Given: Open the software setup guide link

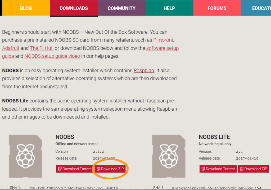Looking at the screenshot, I should pyautogui.click(x=162, y=48).
